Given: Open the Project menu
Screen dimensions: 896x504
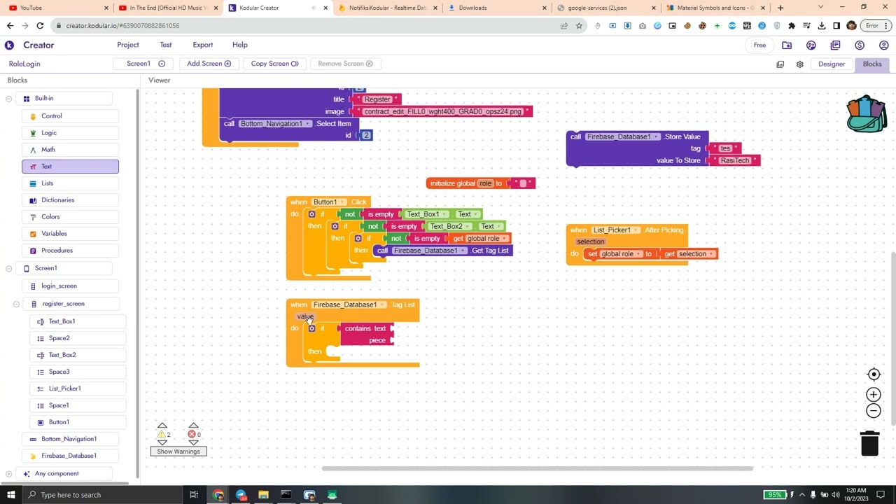Looking at the screenshot, I should 127,45.
